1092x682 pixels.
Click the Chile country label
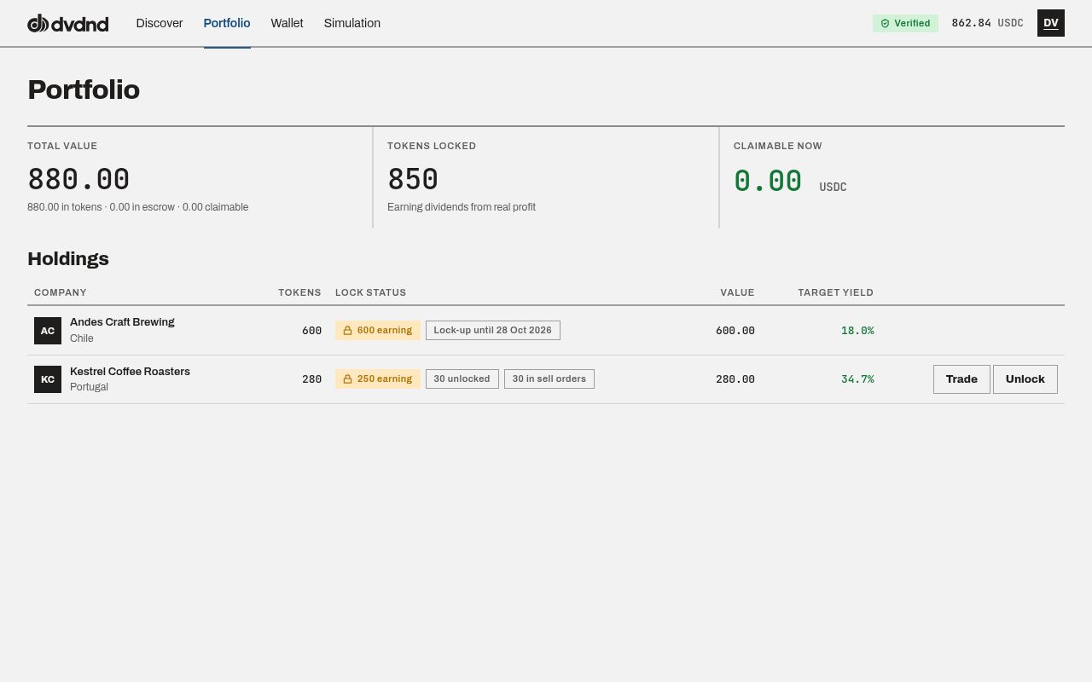[x=82, y=338]
